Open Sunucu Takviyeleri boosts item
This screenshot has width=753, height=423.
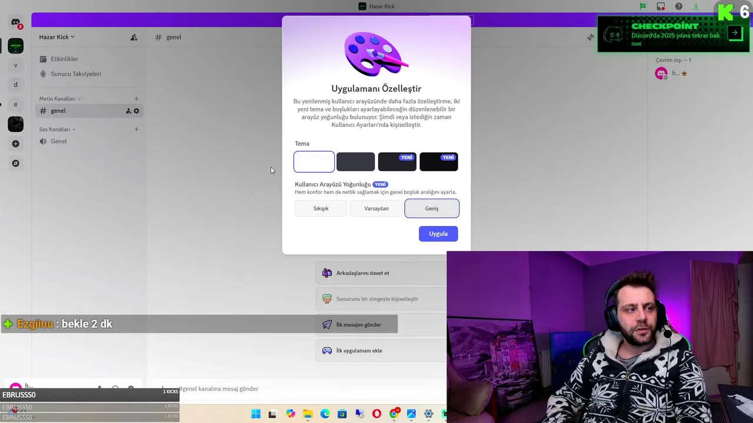[88, 74]
